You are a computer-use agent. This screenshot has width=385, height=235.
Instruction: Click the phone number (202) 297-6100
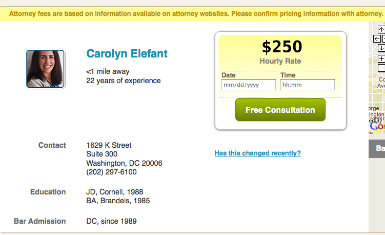coord(111,172)
